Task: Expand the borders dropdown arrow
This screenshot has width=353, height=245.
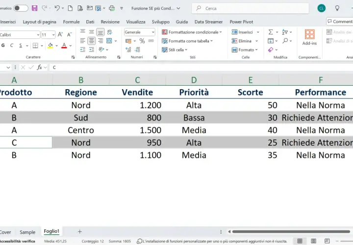Action: point(42,46)
